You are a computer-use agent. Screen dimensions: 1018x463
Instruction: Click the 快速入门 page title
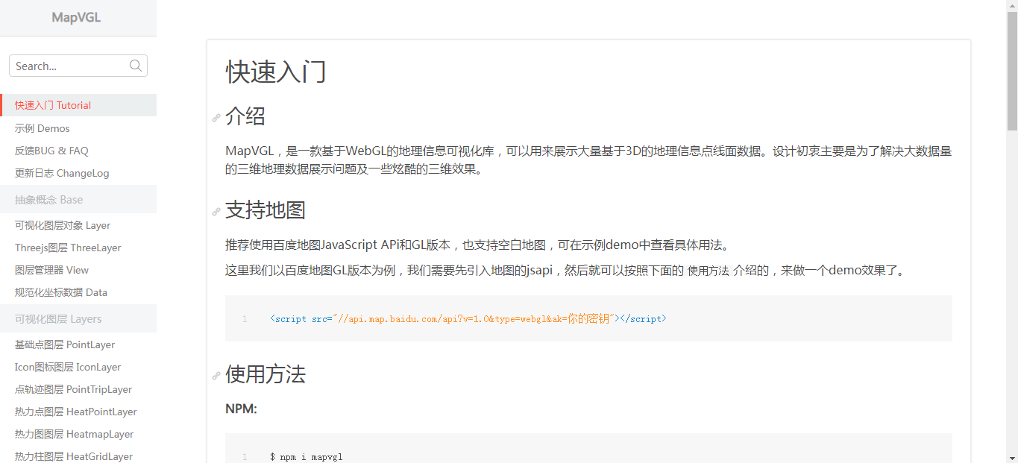(x=276, y=72)
